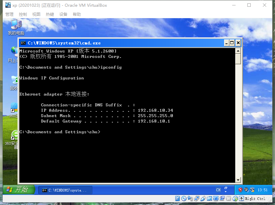Click the default gateway 192.168.10.1
The width and height of the screenshot is (275, 205).
[x=154, y=121]
